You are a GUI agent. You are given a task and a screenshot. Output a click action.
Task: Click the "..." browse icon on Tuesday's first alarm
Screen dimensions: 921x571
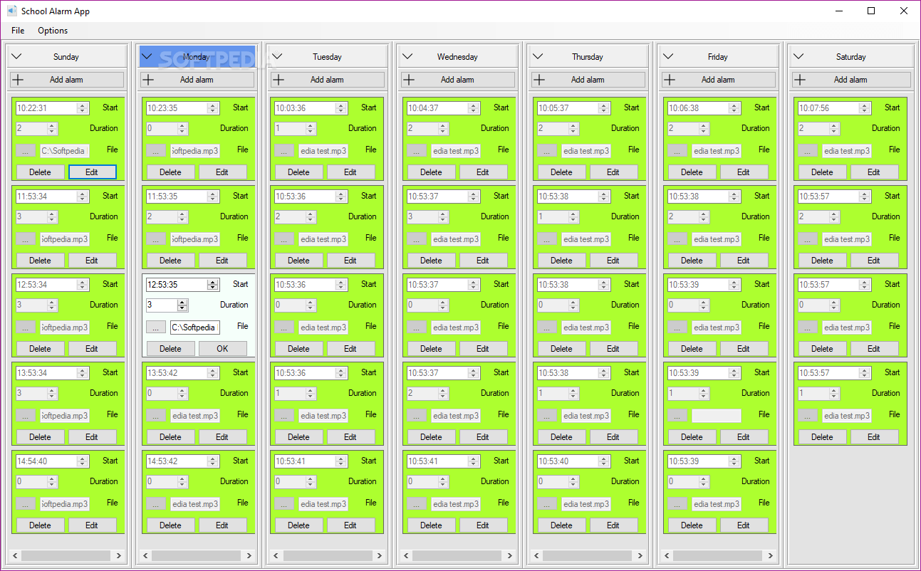click(285, 150)
